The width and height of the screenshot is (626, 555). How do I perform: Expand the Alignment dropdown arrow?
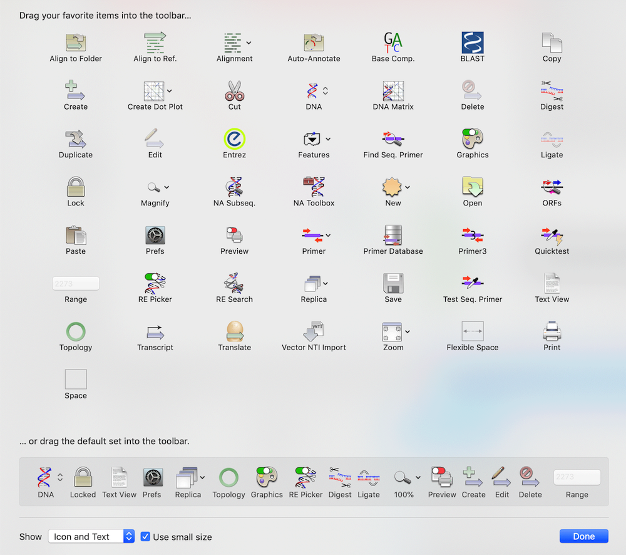coord(249,43)
